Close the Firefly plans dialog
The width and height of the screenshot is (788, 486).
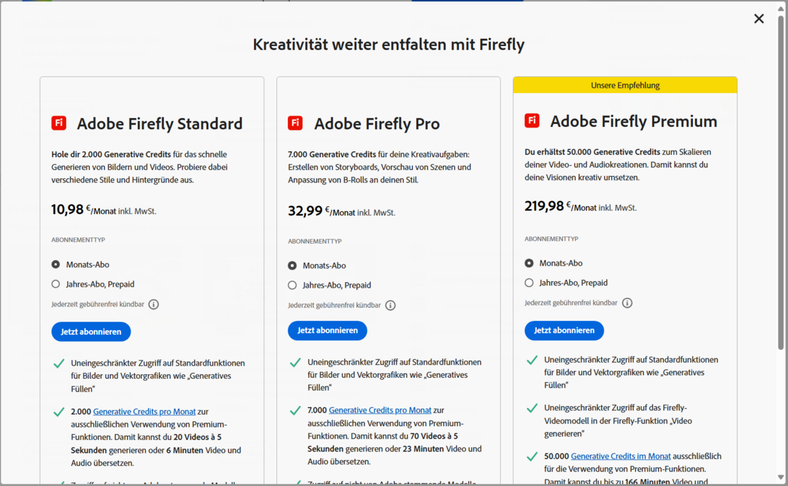[758, 19]
